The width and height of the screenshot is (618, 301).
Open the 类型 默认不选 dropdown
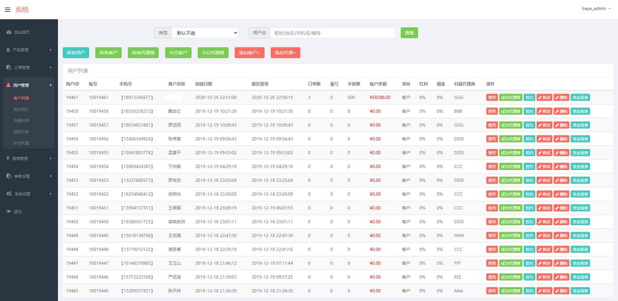[205, 33]
